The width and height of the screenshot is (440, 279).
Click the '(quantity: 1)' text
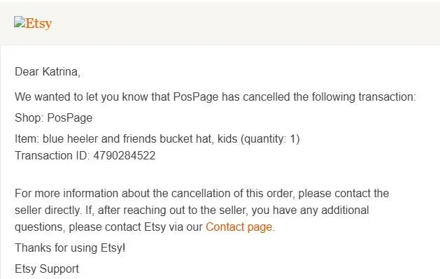pyautogui.click(x=270, y=139)
